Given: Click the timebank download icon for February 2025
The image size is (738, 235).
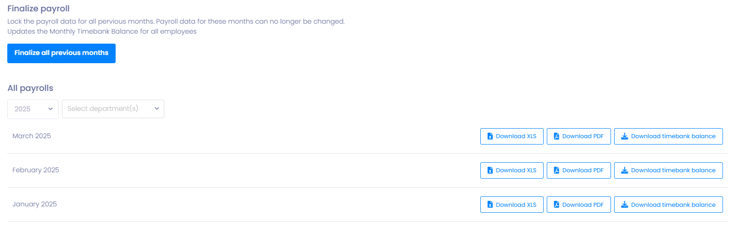Looking at the screenshot, I should pyautogui.click(x=625, y=170).
